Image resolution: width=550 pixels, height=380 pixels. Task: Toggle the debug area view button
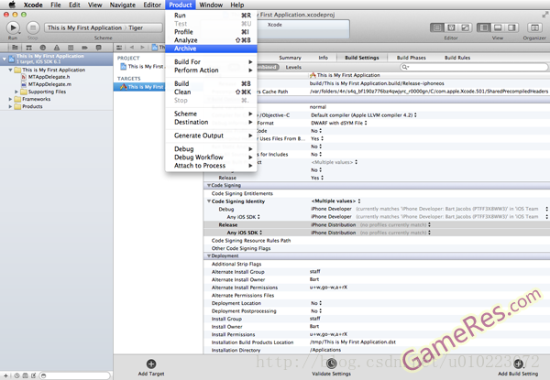click(498, 27)
